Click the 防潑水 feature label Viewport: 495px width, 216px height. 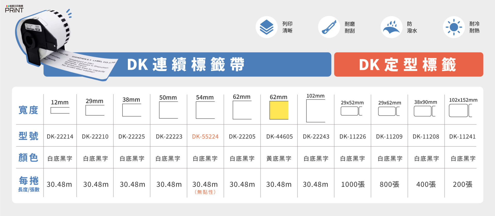[412, 27]
